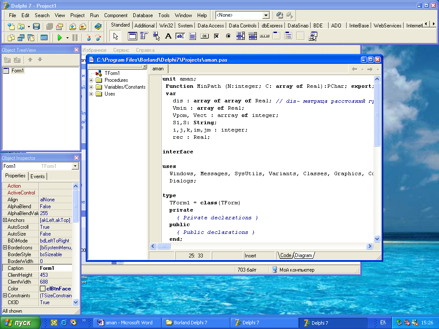Image resolution: width=439 pixels, height=329 pixels.
Task: Click the Windows Start button "пуск"
Action: (x=21, y=323)
